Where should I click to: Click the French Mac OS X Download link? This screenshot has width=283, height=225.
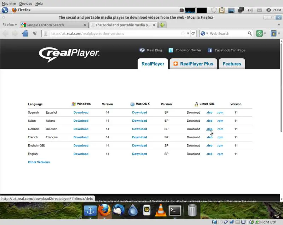pos(139,137)
